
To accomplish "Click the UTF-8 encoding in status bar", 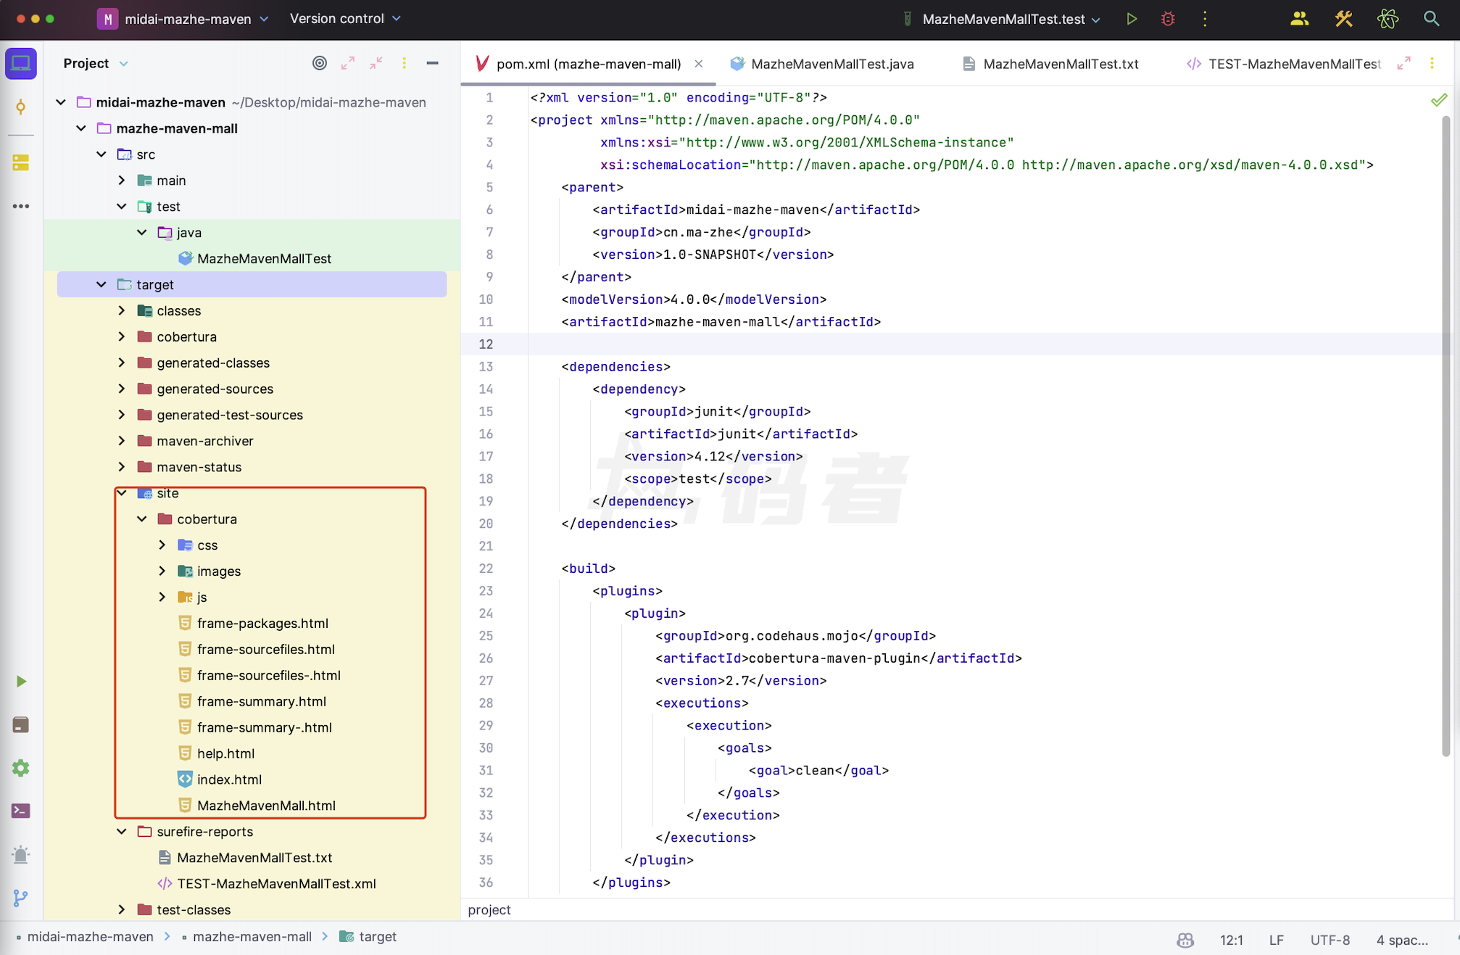I will click(x=1330, y=940).
